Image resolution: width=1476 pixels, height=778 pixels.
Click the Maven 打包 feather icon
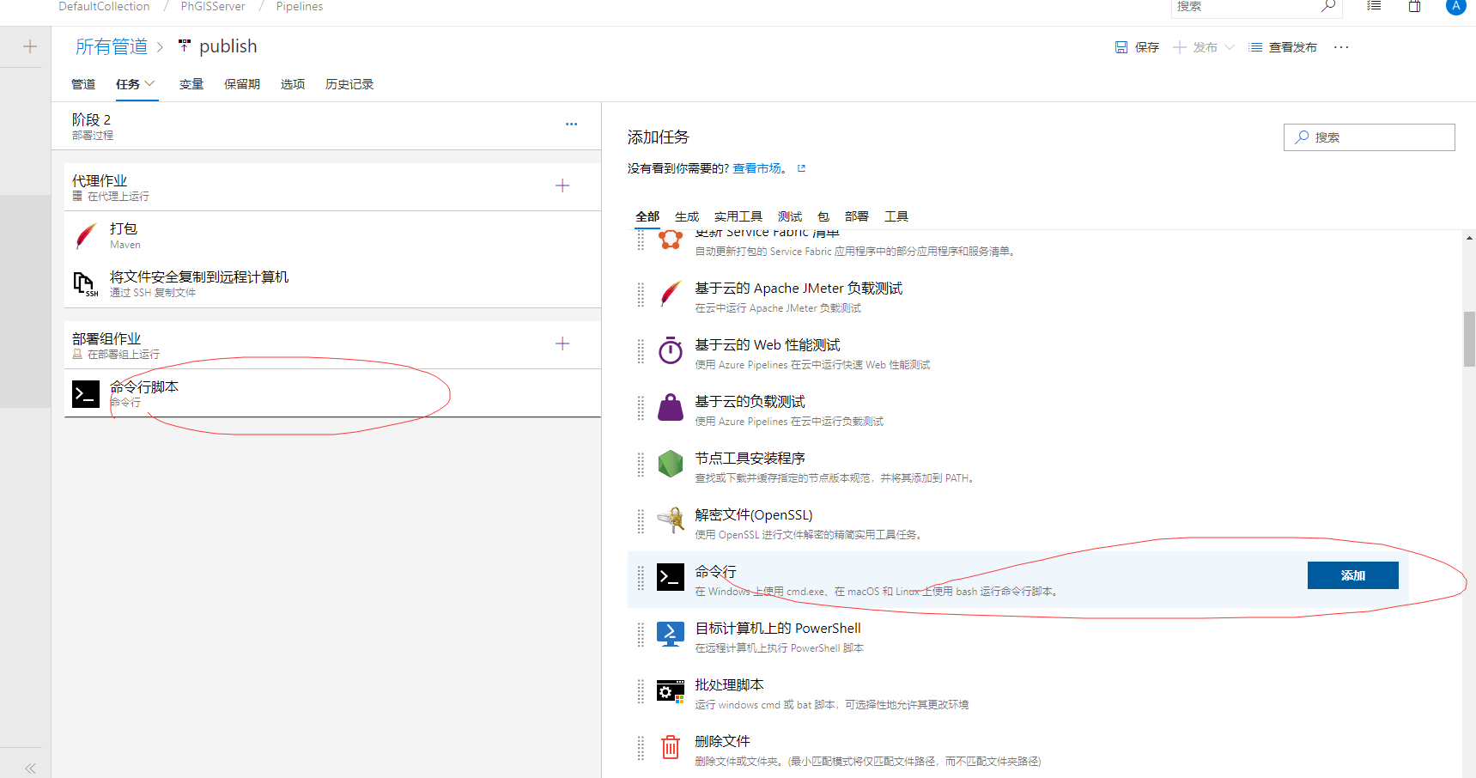(x=86, y=236)
